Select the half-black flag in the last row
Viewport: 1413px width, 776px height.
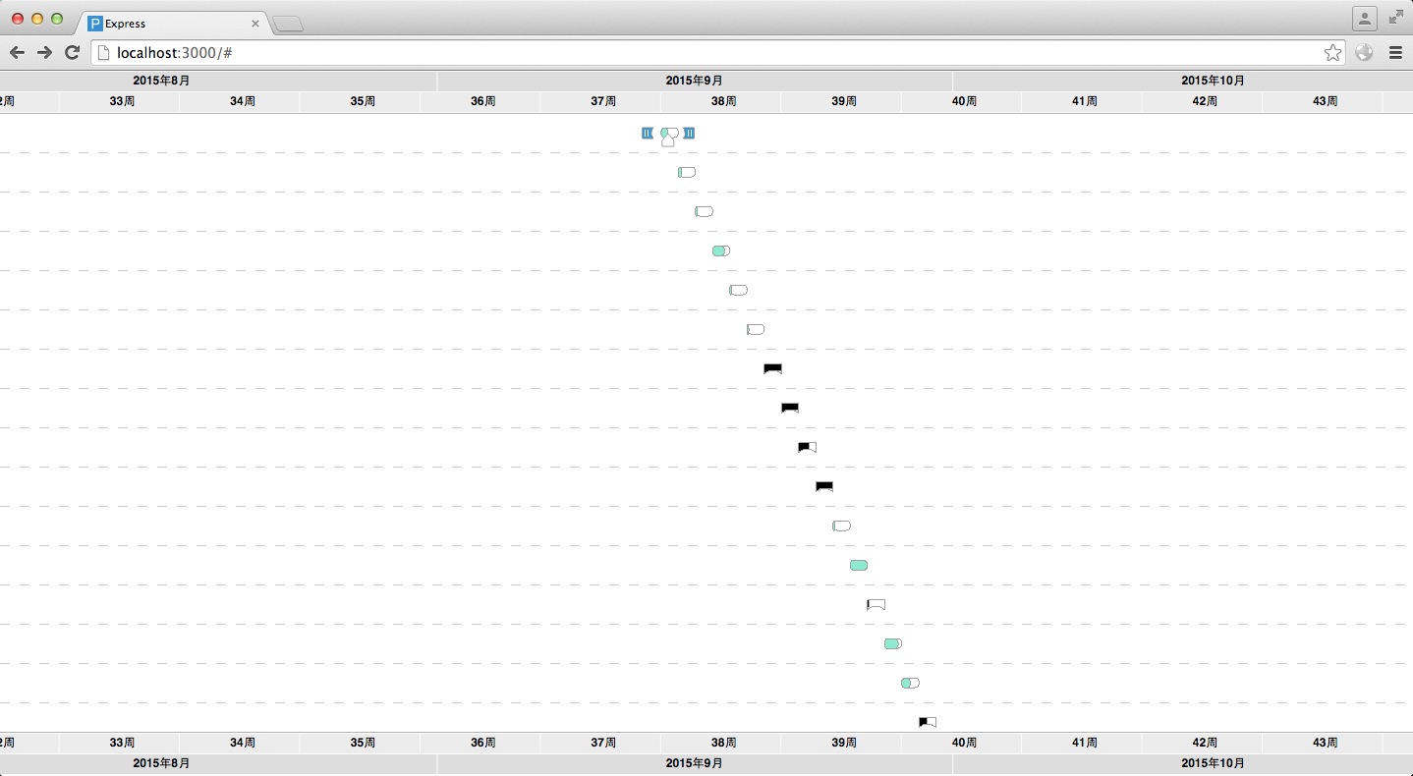[928, 722]
